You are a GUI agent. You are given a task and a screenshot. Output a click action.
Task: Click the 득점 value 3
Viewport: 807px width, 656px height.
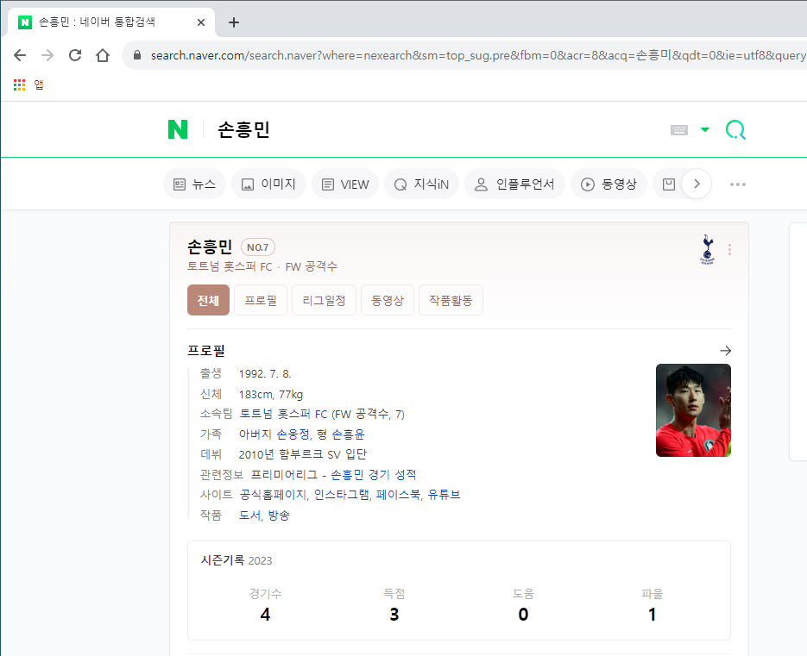(394, 615)
